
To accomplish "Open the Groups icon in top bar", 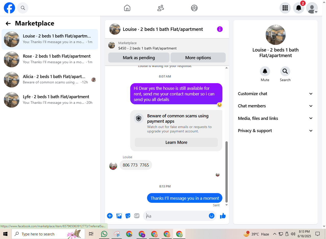I will [x=194, y=8].
